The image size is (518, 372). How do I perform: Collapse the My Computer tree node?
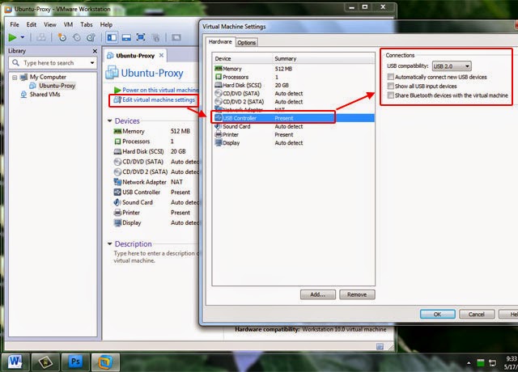(15, 78)
